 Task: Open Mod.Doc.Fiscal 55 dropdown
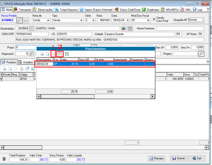(148, 20)
